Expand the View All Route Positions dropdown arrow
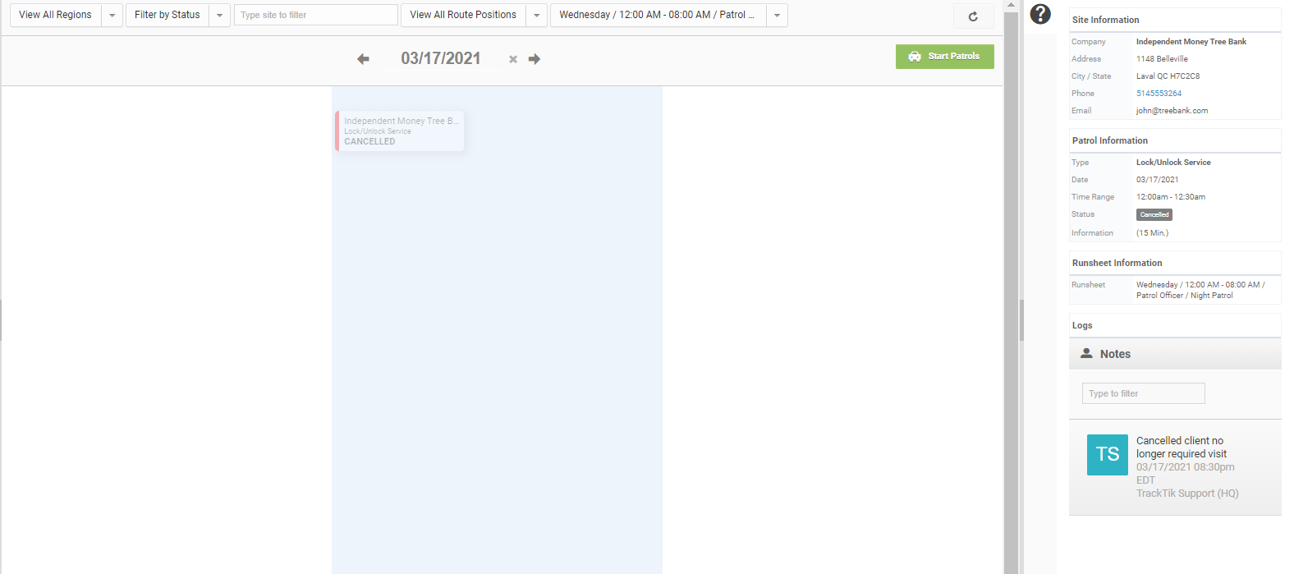The width and height of the screenshot is (1294, 574). pyautogui.click(x=536, y=16)
